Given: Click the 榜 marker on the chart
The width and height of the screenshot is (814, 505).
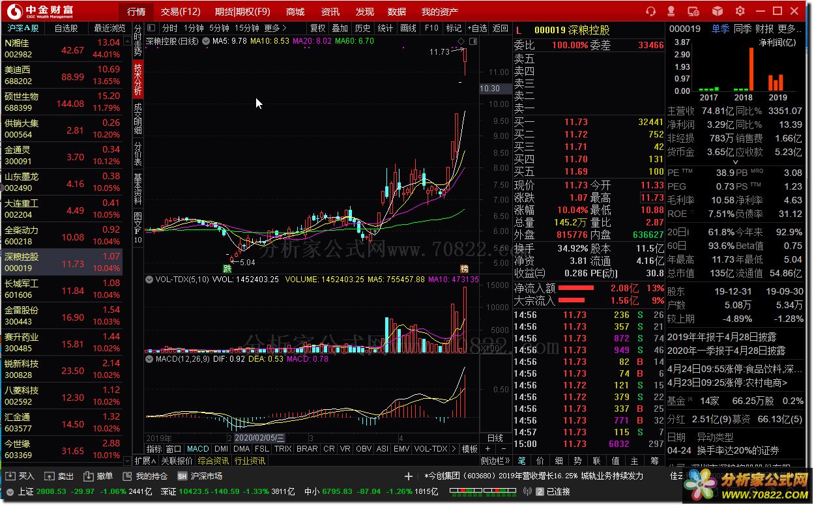Looking at the screenshot, I should coord(464,268).
